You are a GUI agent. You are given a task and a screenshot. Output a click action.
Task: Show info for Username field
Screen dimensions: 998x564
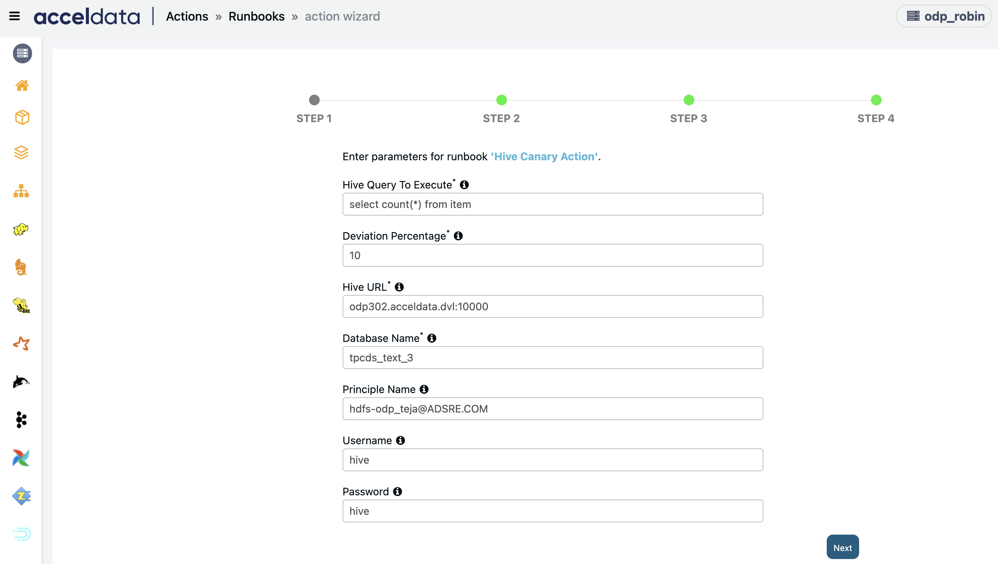[x=400, y=441]
